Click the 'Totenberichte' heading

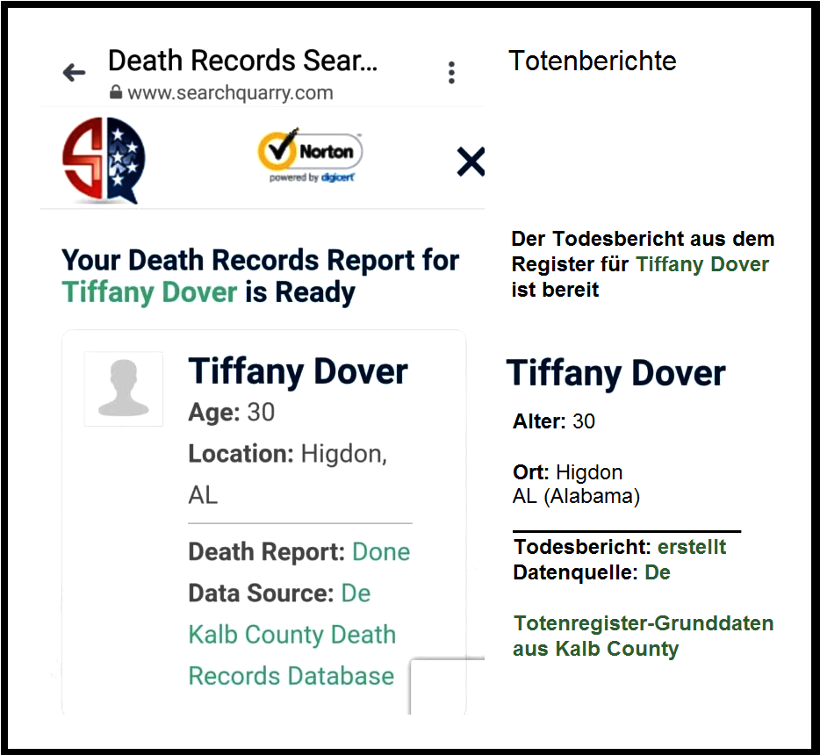593,61
